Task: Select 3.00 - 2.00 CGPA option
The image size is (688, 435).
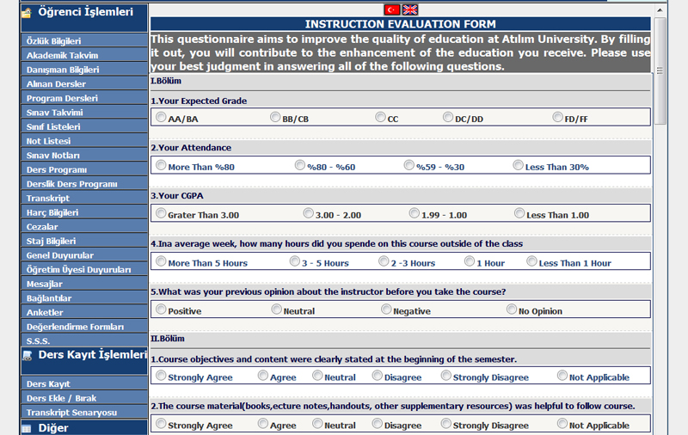Action: click(309, 213)
